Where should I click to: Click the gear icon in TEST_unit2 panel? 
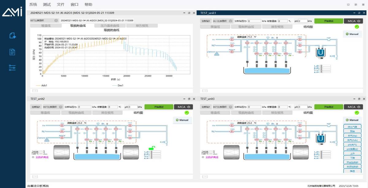coord(61,107)
